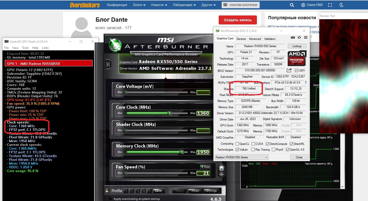Image resolution: width=368 pixels, height=201 pixels.
Task: Open the Links menu in GPU Shark
Action: click(45, 48)
